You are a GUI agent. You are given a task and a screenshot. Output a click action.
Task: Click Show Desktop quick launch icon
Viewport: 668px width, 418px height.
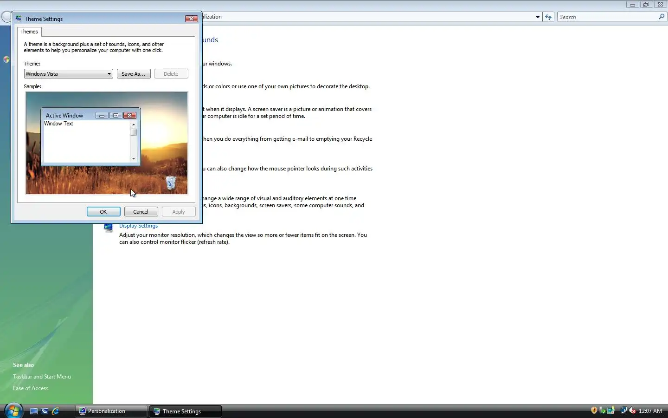tap(34, 411)
